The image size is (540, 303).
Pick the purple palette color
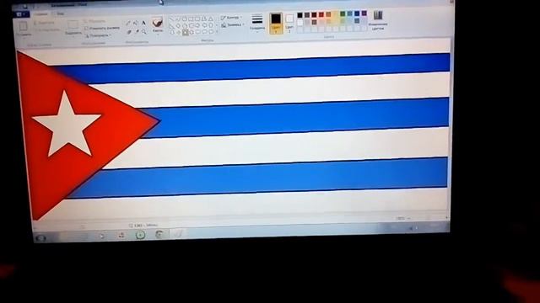(x=364, y=13)
